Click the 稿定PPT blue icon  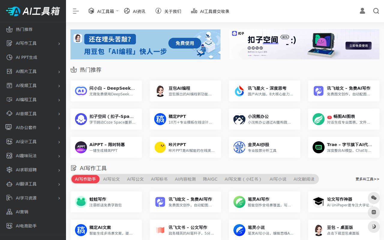pyautogui.click(x=160, y=119)
